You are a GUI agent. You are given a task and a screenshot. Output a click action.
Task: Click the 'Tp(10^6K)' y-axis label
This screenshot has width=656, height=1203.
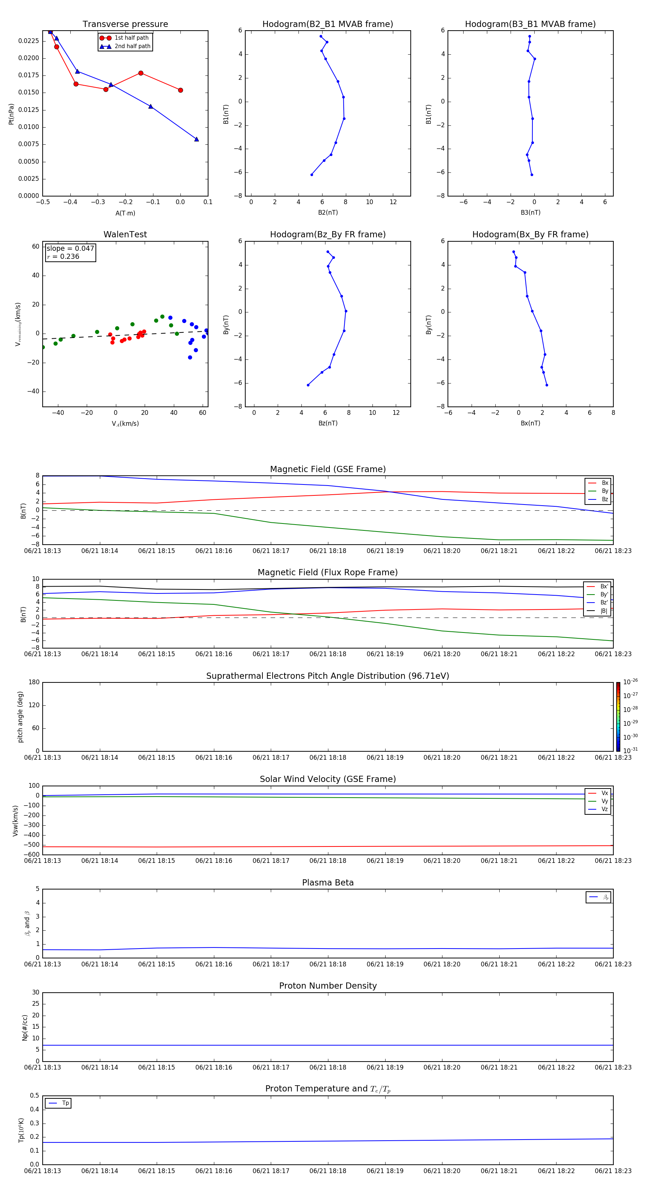pyautogui.click(x=21, y=1130)
